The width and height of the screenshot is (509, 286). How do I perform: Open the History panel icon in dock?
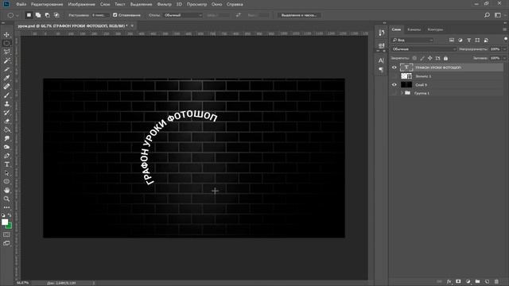(382, 33)
